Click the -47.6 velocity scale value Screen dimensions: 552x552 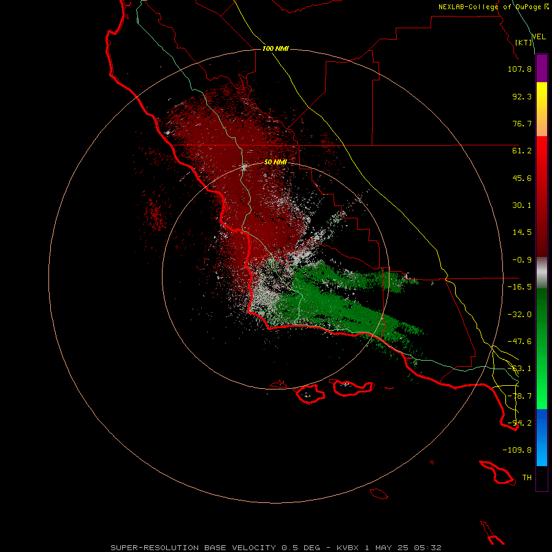519,342
